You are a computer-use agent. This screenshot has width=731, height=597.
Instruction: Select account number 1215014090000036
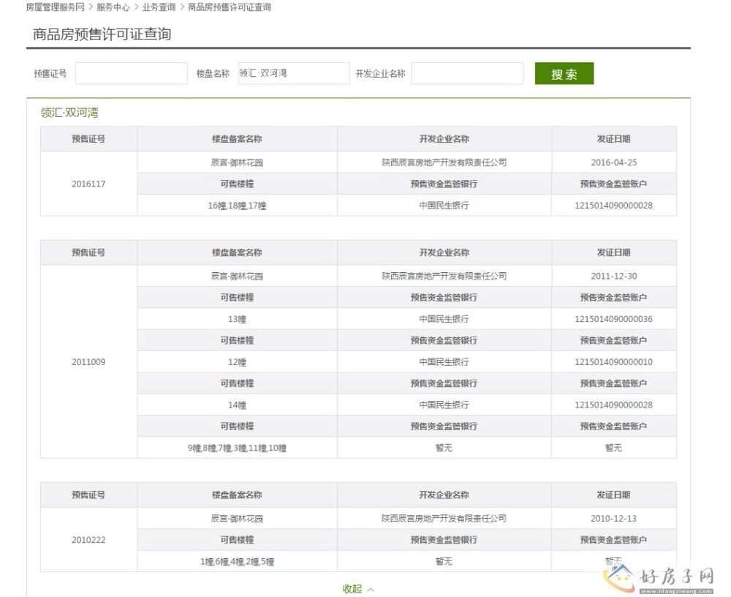click(613, 319)
